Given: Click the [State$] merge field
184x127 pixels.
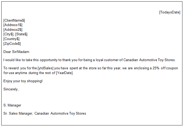Looking at the screenshot, I should [21, 34].
